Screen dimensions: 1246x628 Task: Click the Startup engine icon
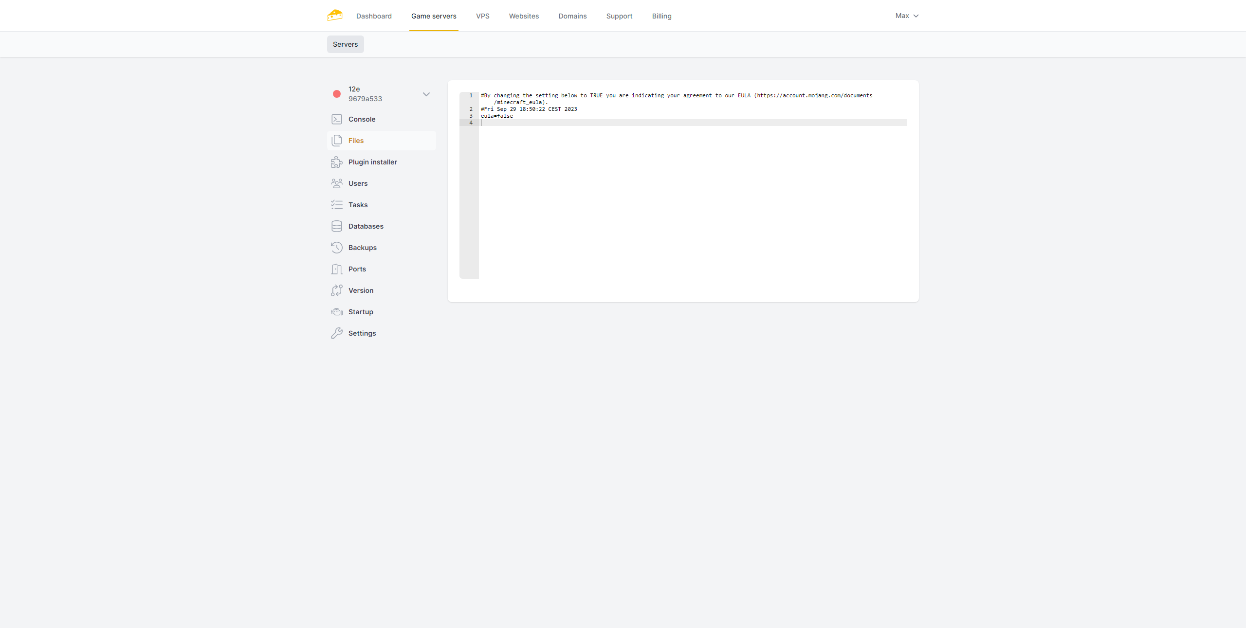point(336,312)
